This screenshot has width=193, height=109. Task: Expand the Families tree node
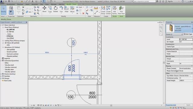coord(1,76)
